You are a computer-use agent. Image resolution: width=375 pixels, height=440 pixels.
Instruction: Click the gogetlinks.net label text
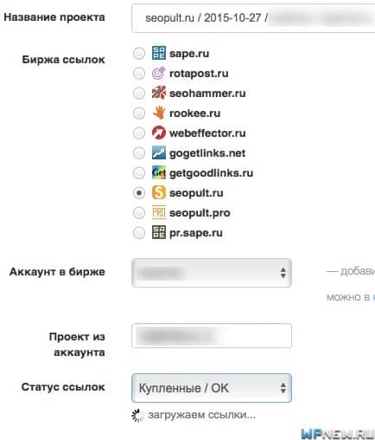207,153
